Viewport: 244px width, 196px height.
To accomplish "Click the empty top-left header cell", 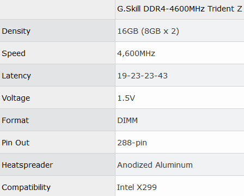I will (57, 9).
